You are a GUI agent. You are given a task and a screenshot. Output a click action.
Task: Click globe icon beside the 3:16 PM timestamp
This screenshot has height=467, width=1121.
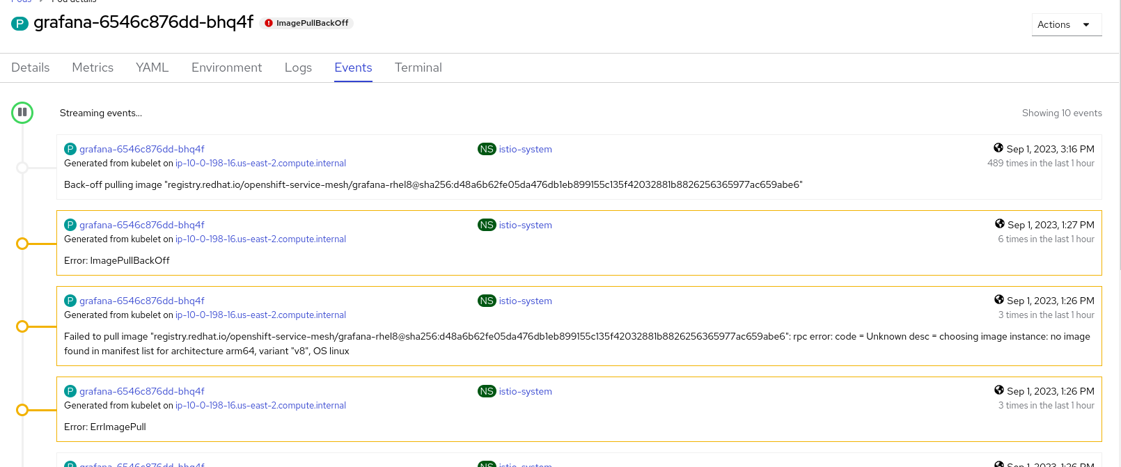tap(998, 148)
